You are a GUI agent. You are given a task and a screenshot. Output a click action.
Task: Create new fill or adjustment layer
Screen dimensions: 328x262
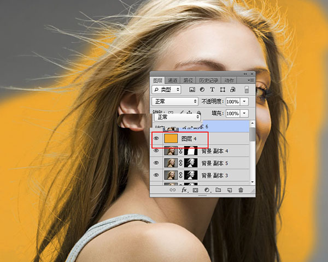coord(207,190)
